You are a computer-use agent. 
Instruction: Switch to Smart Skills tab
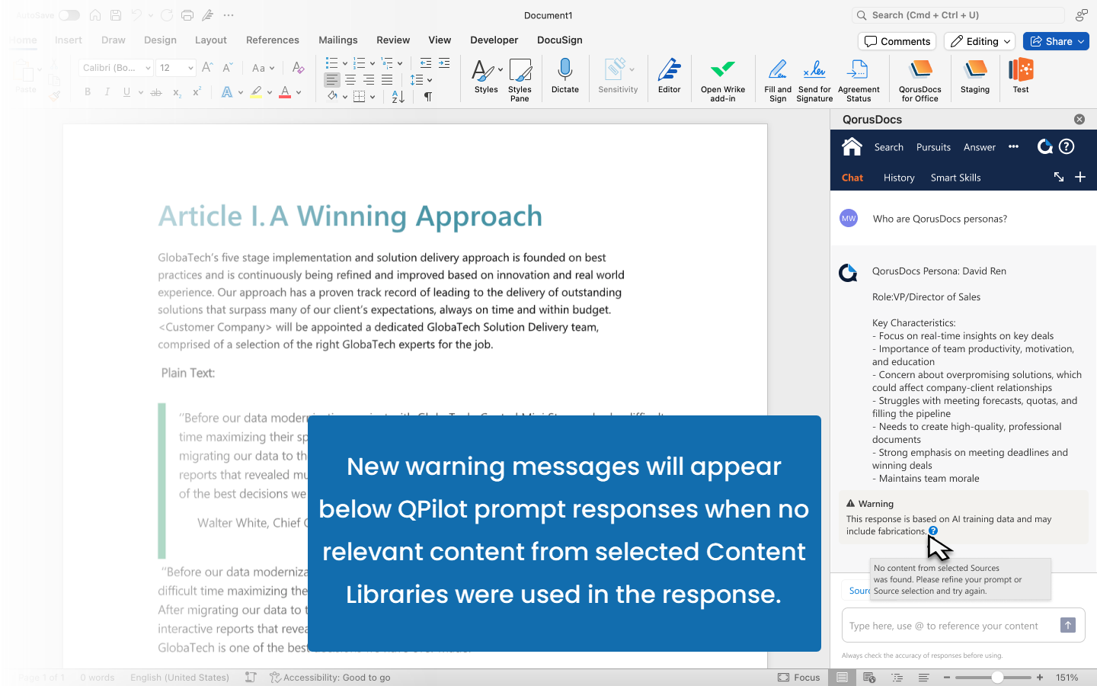(955, 178)
